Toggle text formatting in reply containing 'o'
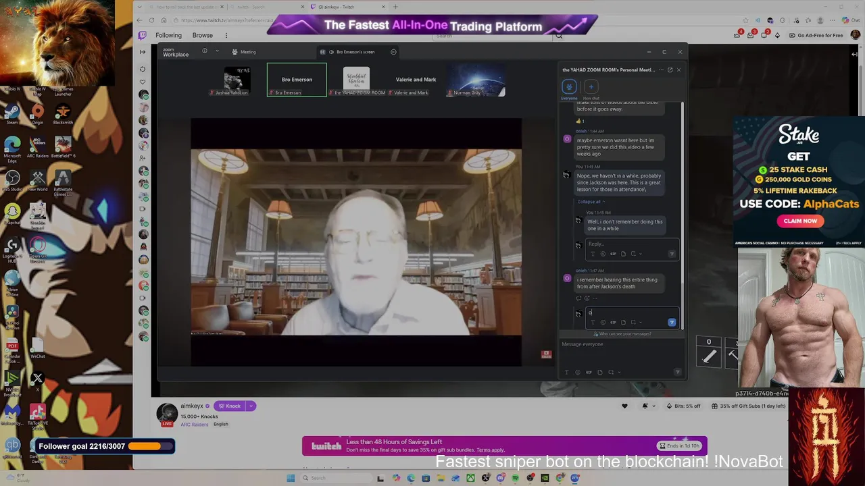 (593, 322)
